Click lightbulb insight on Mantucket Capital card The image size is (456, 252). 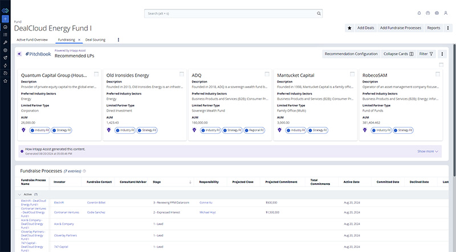click(279, 130)
